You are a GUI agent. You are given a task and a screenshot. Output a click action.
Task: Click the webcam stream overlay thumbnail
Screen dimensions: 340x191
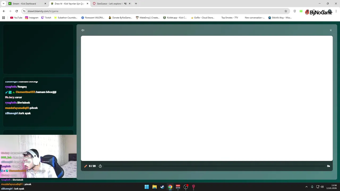(38, 156)
